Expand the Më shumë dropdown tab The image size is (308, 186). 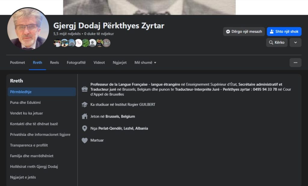point(145,62)
